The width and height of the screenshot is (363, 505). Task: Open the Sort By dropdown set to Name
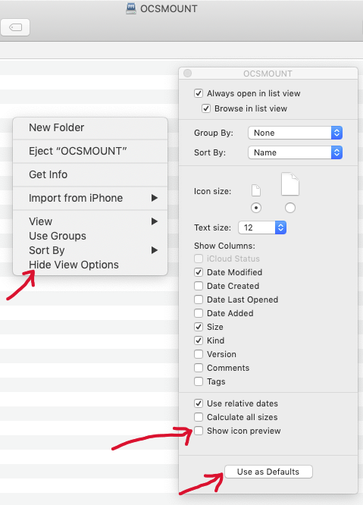(295, 152)
